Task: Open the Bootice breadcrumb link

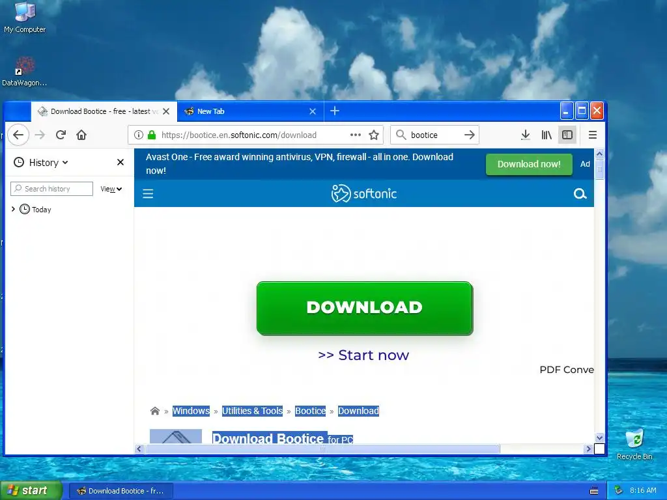Action: pyautogui.click(x=310, y=411)
